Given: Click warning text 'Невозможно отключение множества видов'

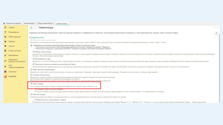Looking at the screenshot, I should (64, 45).
